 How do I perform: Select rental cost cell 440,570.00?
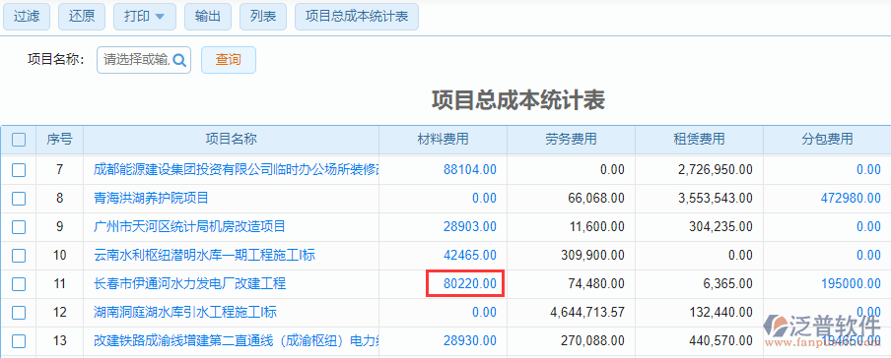[699, 341]
